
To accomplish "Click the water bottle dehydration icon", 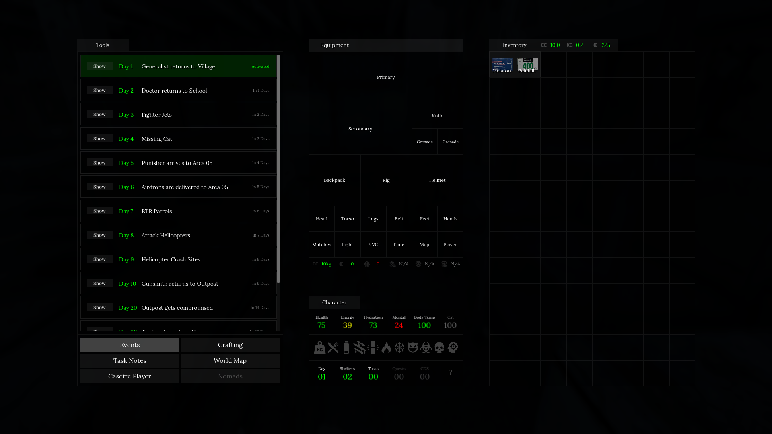I will pos(346,348).
